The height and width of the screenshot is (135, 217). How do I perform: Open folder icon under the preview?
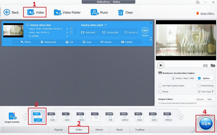[213, 65]
